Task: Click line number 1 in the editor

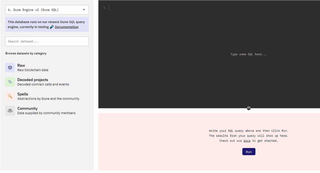Action: pyautogui.click(x=104, y=8)
